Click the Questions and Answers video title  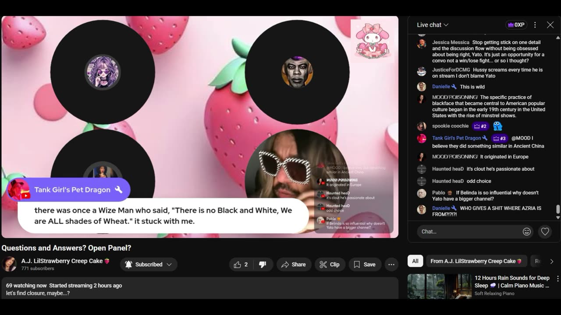point(66,248)
